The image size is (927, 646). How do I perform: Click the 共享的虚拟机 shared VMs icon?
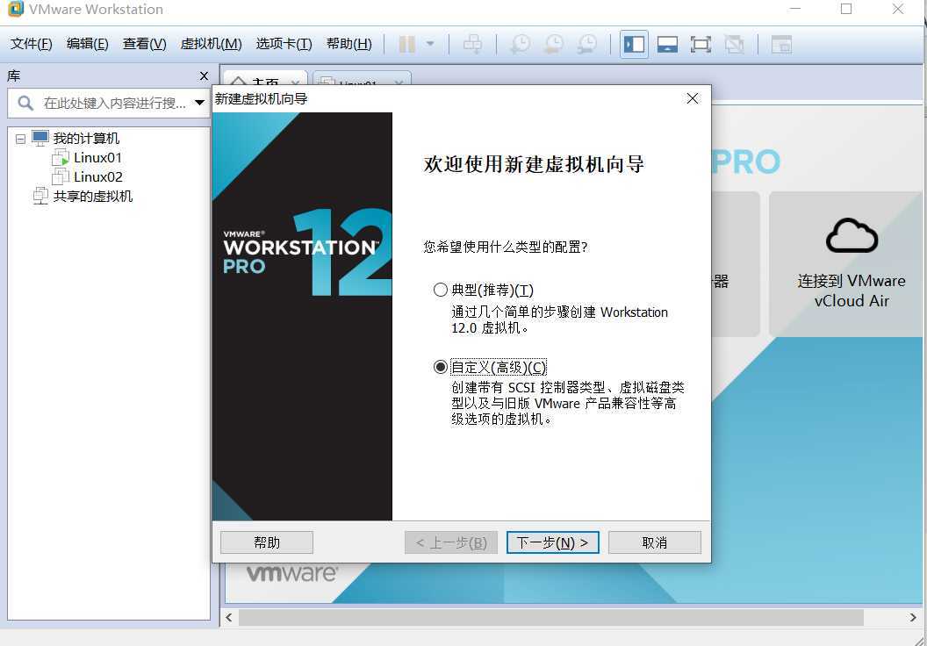click(x=40, y=197)
